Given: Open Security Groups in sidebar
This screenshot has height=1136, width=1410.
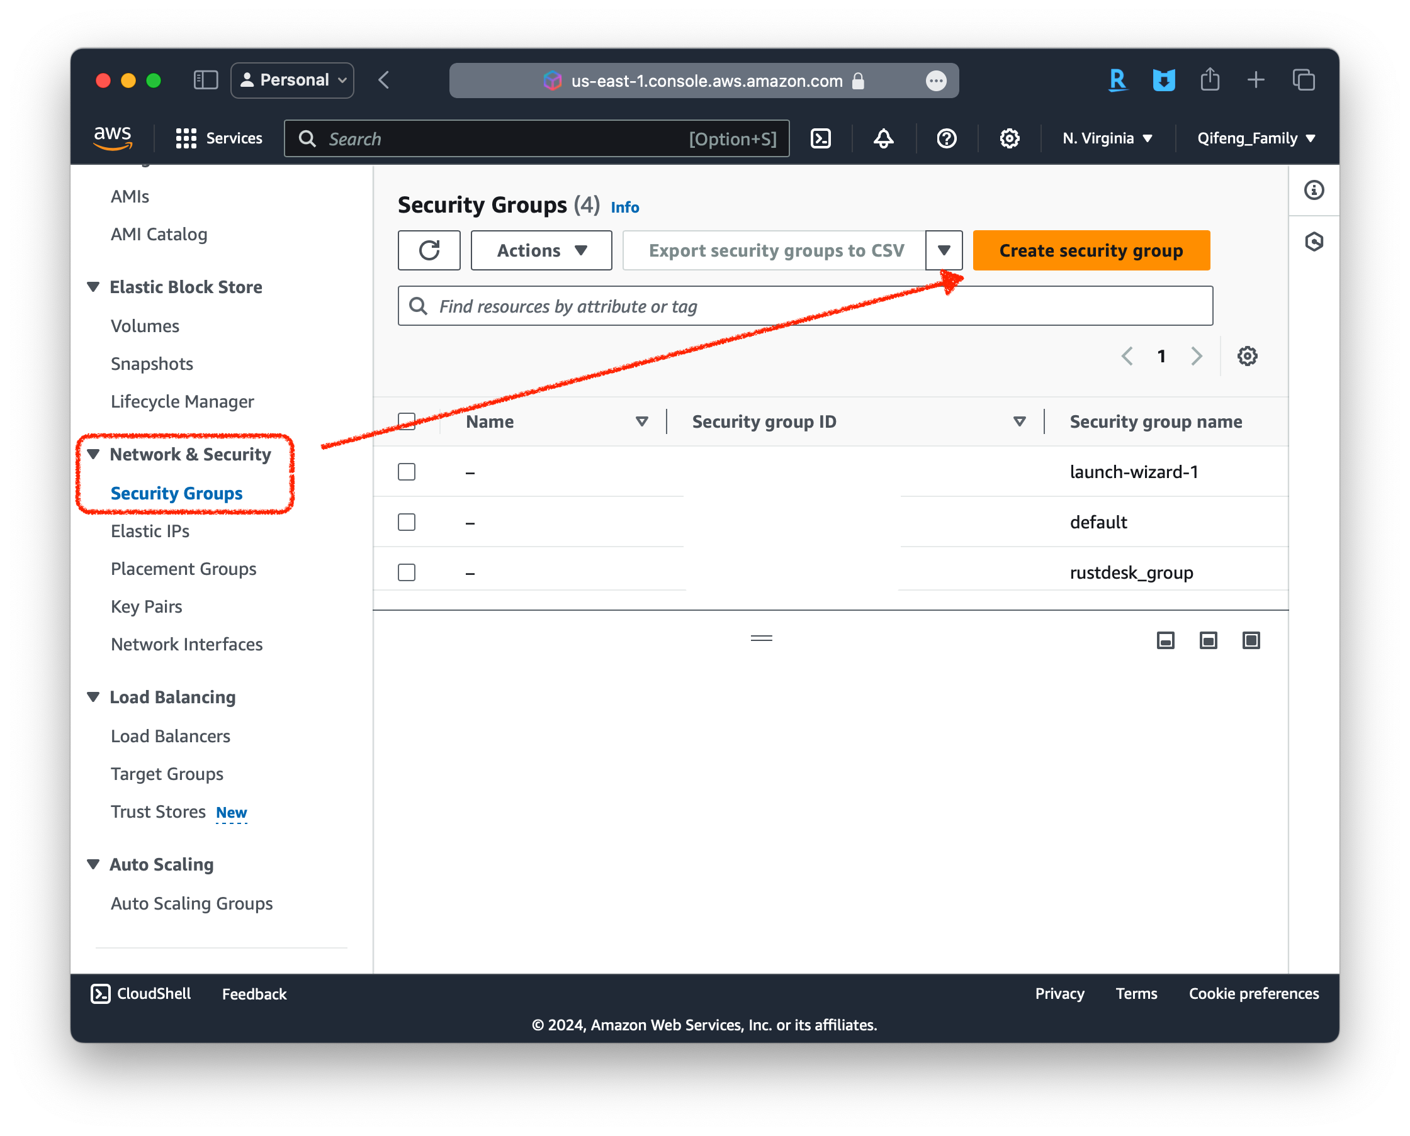Looking at the screenshot, I should click(x=176, y=493).
